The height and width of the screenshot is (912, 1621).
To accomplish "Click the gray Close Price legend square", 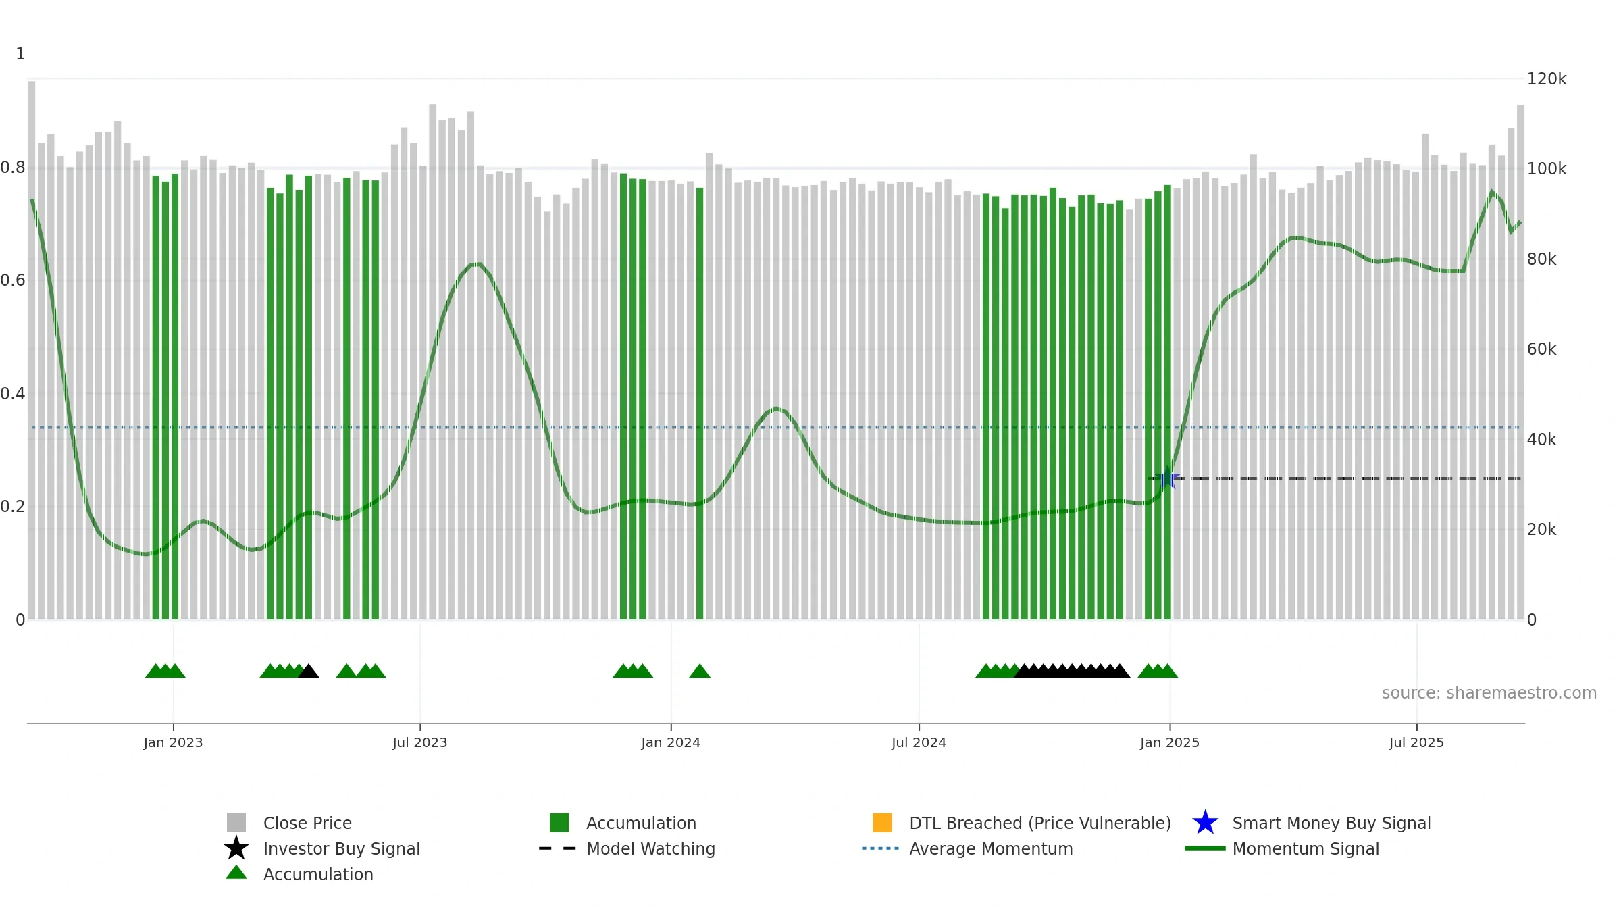I will pos(236,823).
